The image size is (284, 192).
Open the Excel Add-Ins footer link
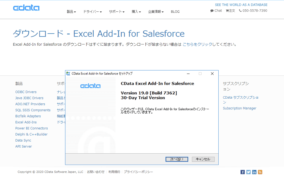pyautogui.click(x=26, y=122)
